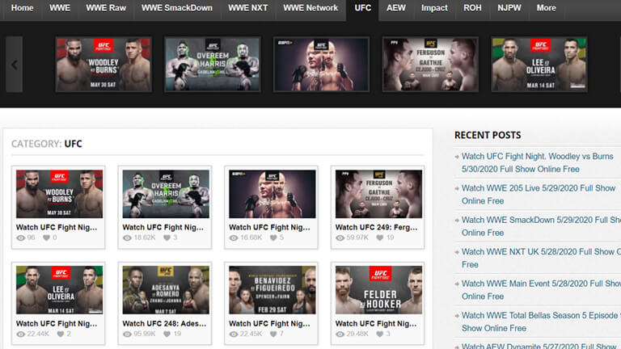Click eye icon beside 22.44K views
This screenshot has width=621, height=349.
pos(20,334)
